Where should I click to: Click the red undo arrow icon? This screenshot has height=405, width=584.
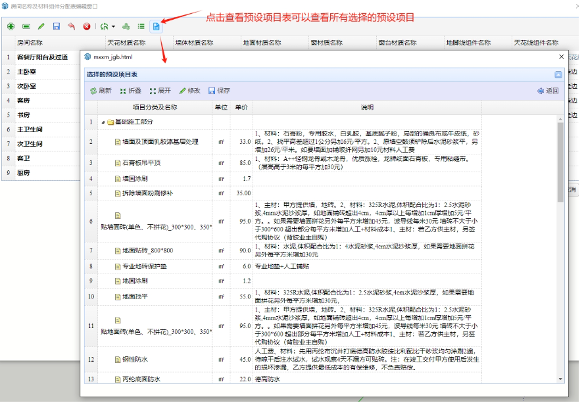click(71, 26)
